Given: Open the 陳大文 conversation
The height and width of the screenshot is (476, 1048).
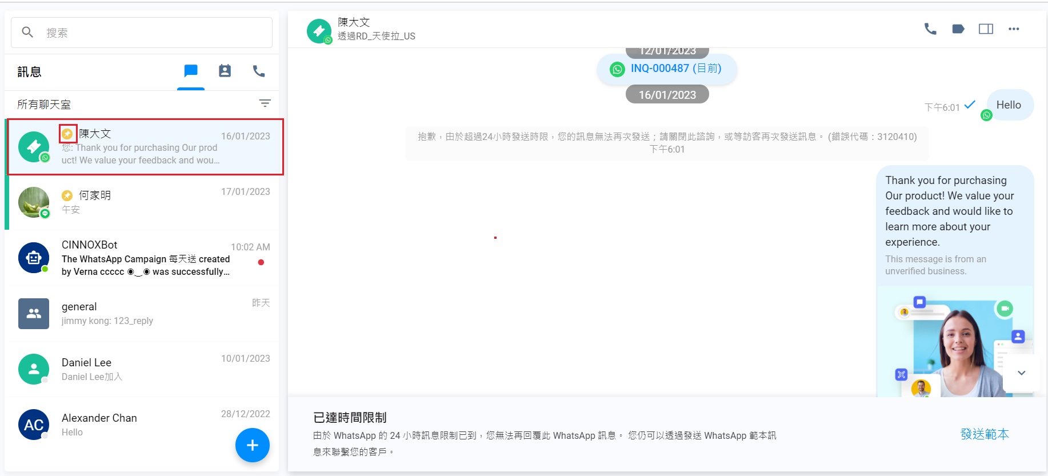Looking at the screenshot, I should [145, 147].
